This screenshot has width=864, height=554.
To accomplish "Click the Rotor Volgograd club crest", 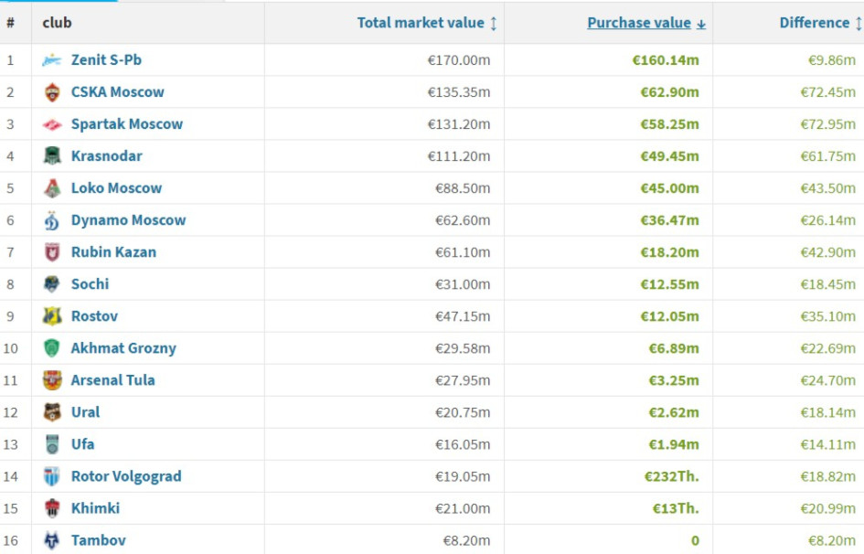I will click(x=52, y=476).
